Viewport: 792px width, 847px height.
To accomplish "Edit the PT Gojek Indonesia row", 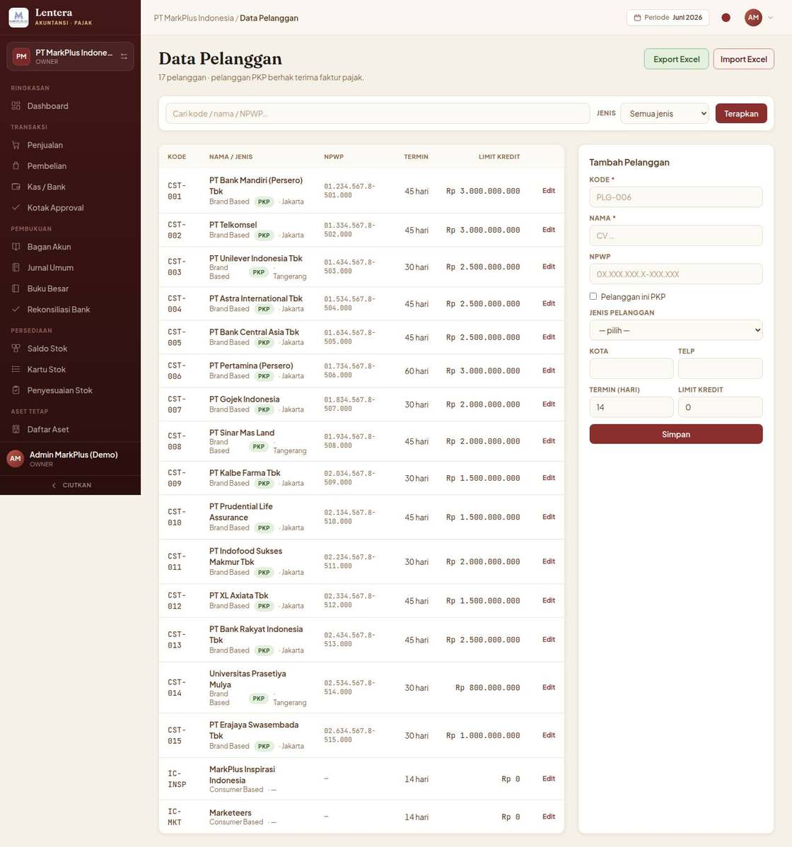I will coord(548,404).
